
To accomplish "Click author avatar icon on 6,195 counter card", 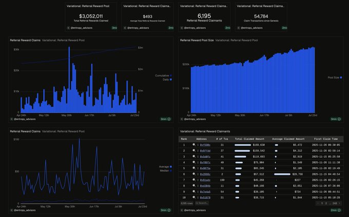I will click(x=182, y=28).
